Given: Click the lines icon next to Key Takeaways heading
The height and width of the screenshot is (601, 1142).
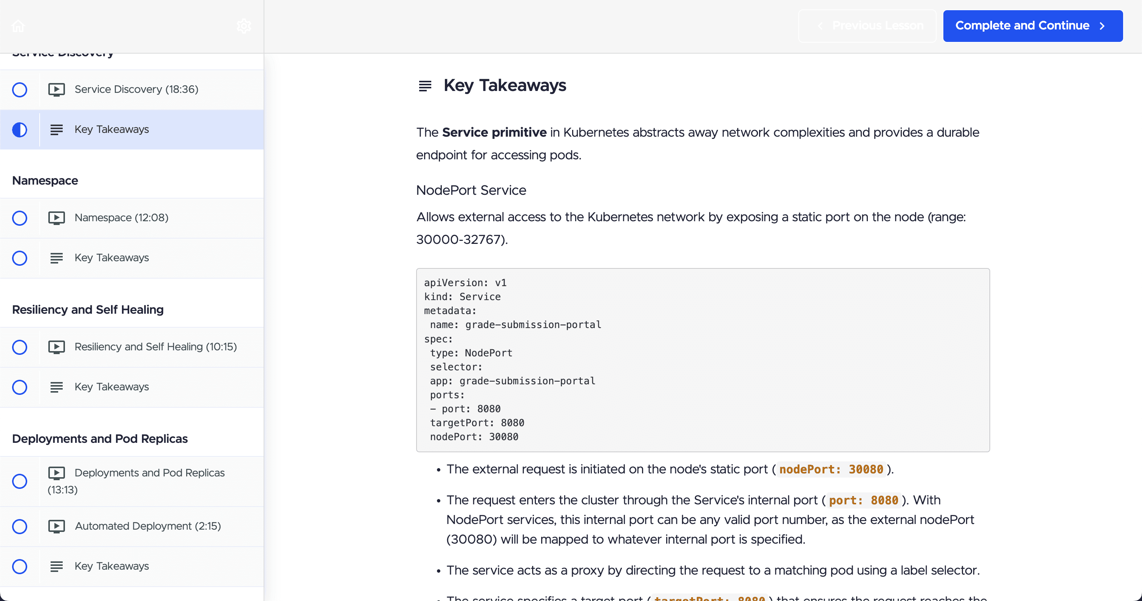Looking at the screenshot, I should point(425,86).
